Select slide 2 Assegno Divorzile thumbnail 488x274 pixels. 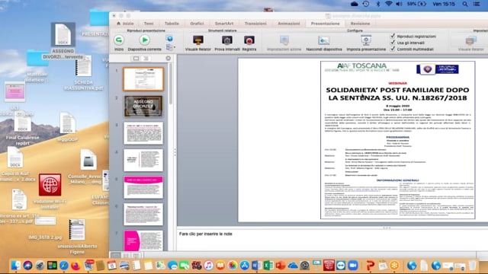pos(143,107)
